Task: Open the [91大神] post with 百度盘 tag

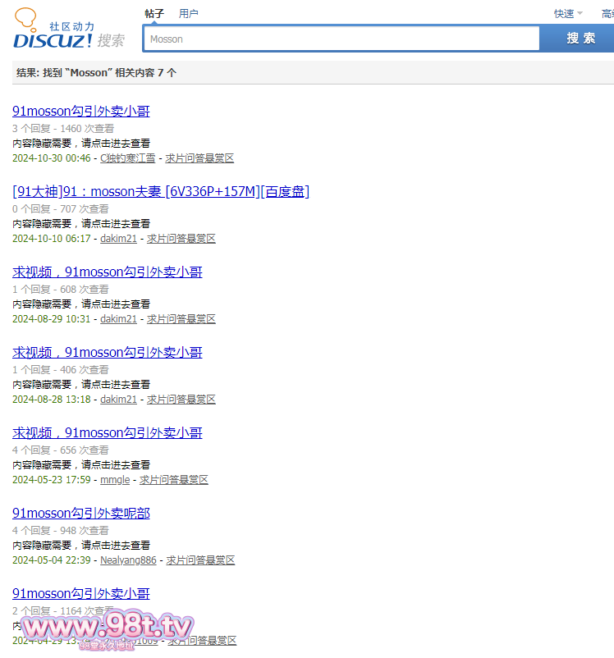Action: (161, 192)
